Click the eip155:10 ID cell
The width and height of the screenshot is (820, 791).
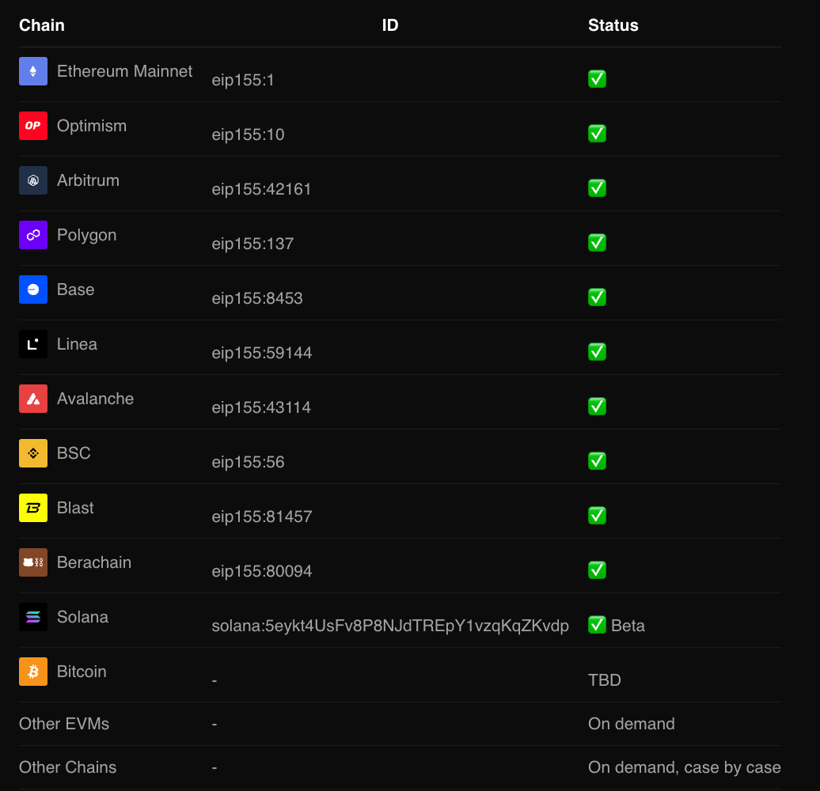[248, 134]
